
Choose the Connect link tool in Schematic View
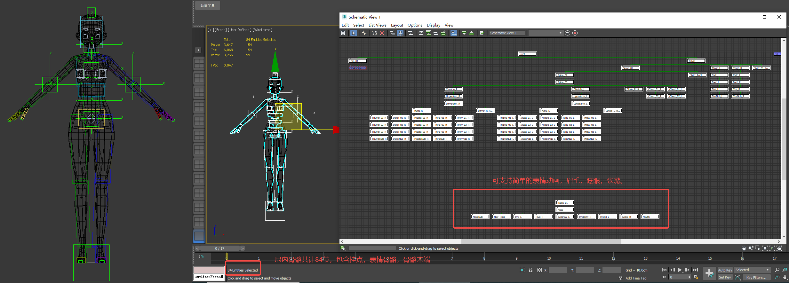(x=364, y=33)
